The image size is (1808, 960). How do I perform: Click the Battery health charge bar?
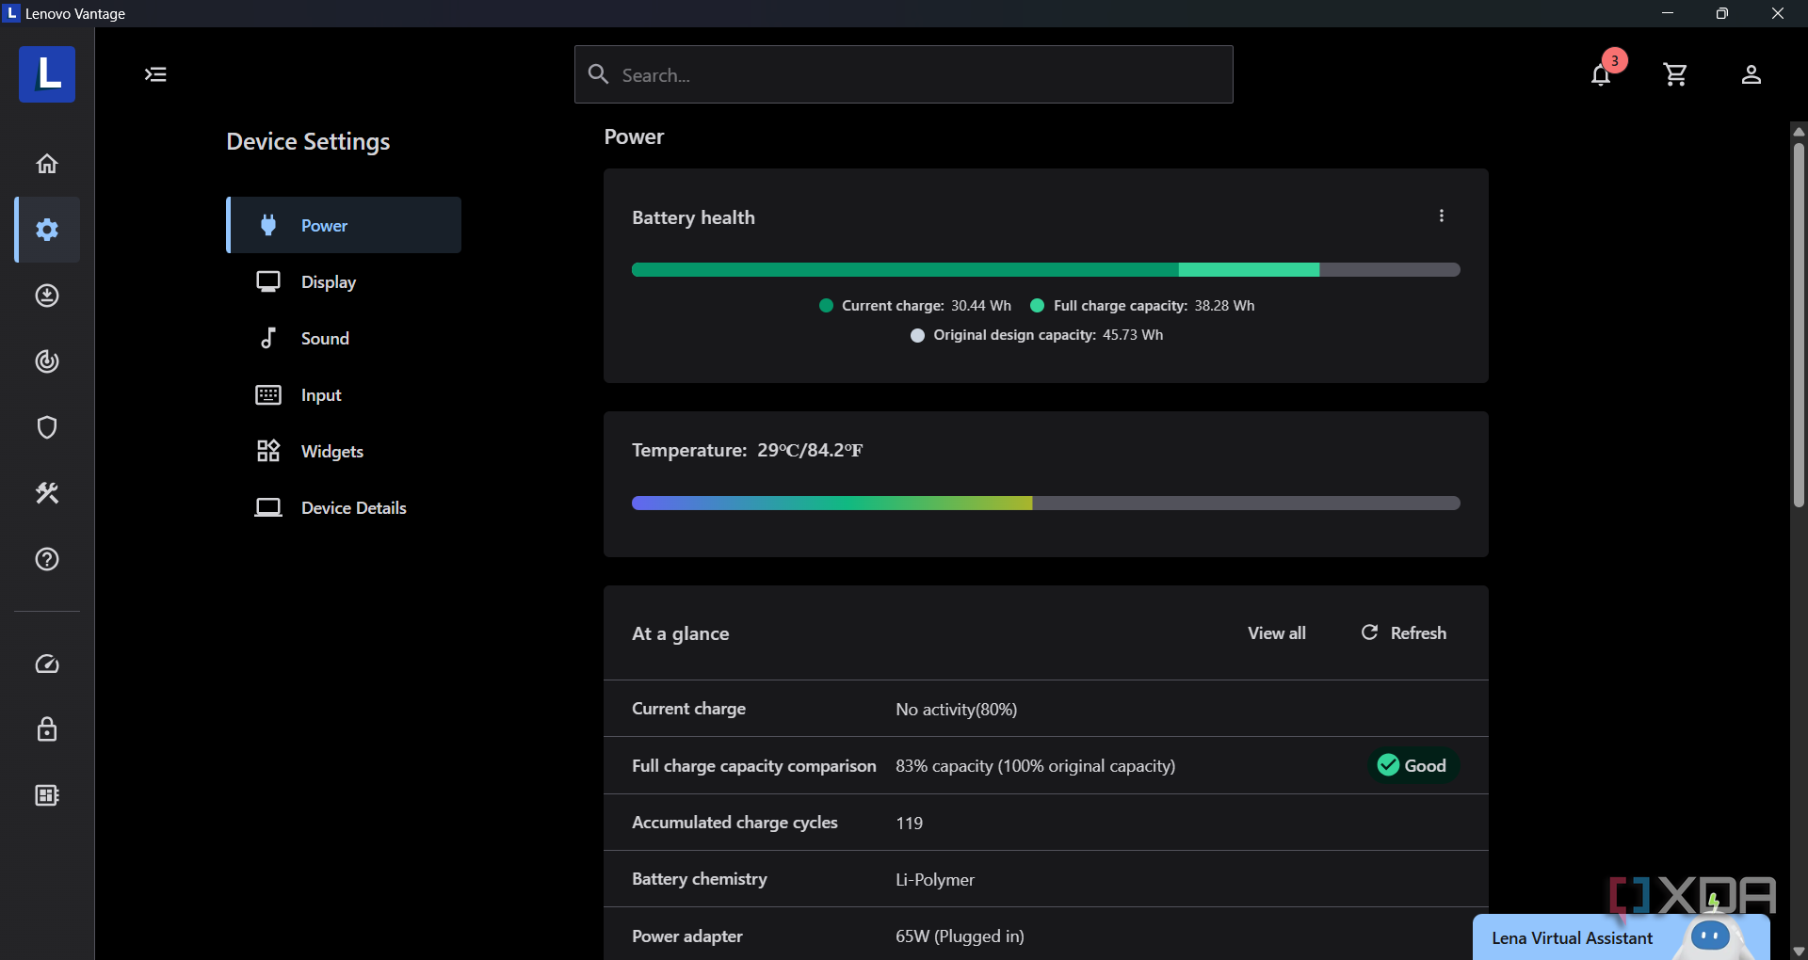click(1045, 270)
